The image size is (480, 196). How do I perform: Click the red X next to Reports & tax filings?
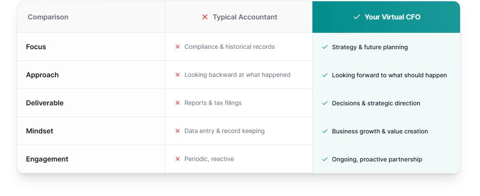click(178, 103)
